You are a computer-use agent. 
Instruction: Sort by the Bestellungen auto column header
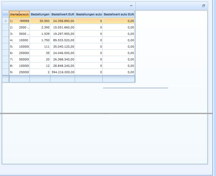89,14
